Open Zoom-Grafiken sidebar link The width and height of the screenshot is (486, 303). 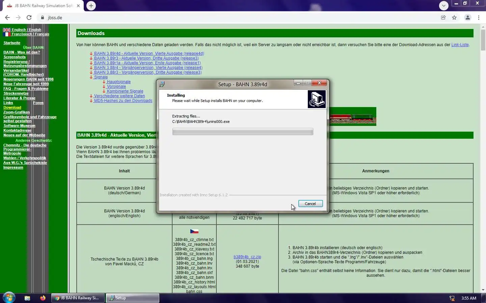[17, 112]
